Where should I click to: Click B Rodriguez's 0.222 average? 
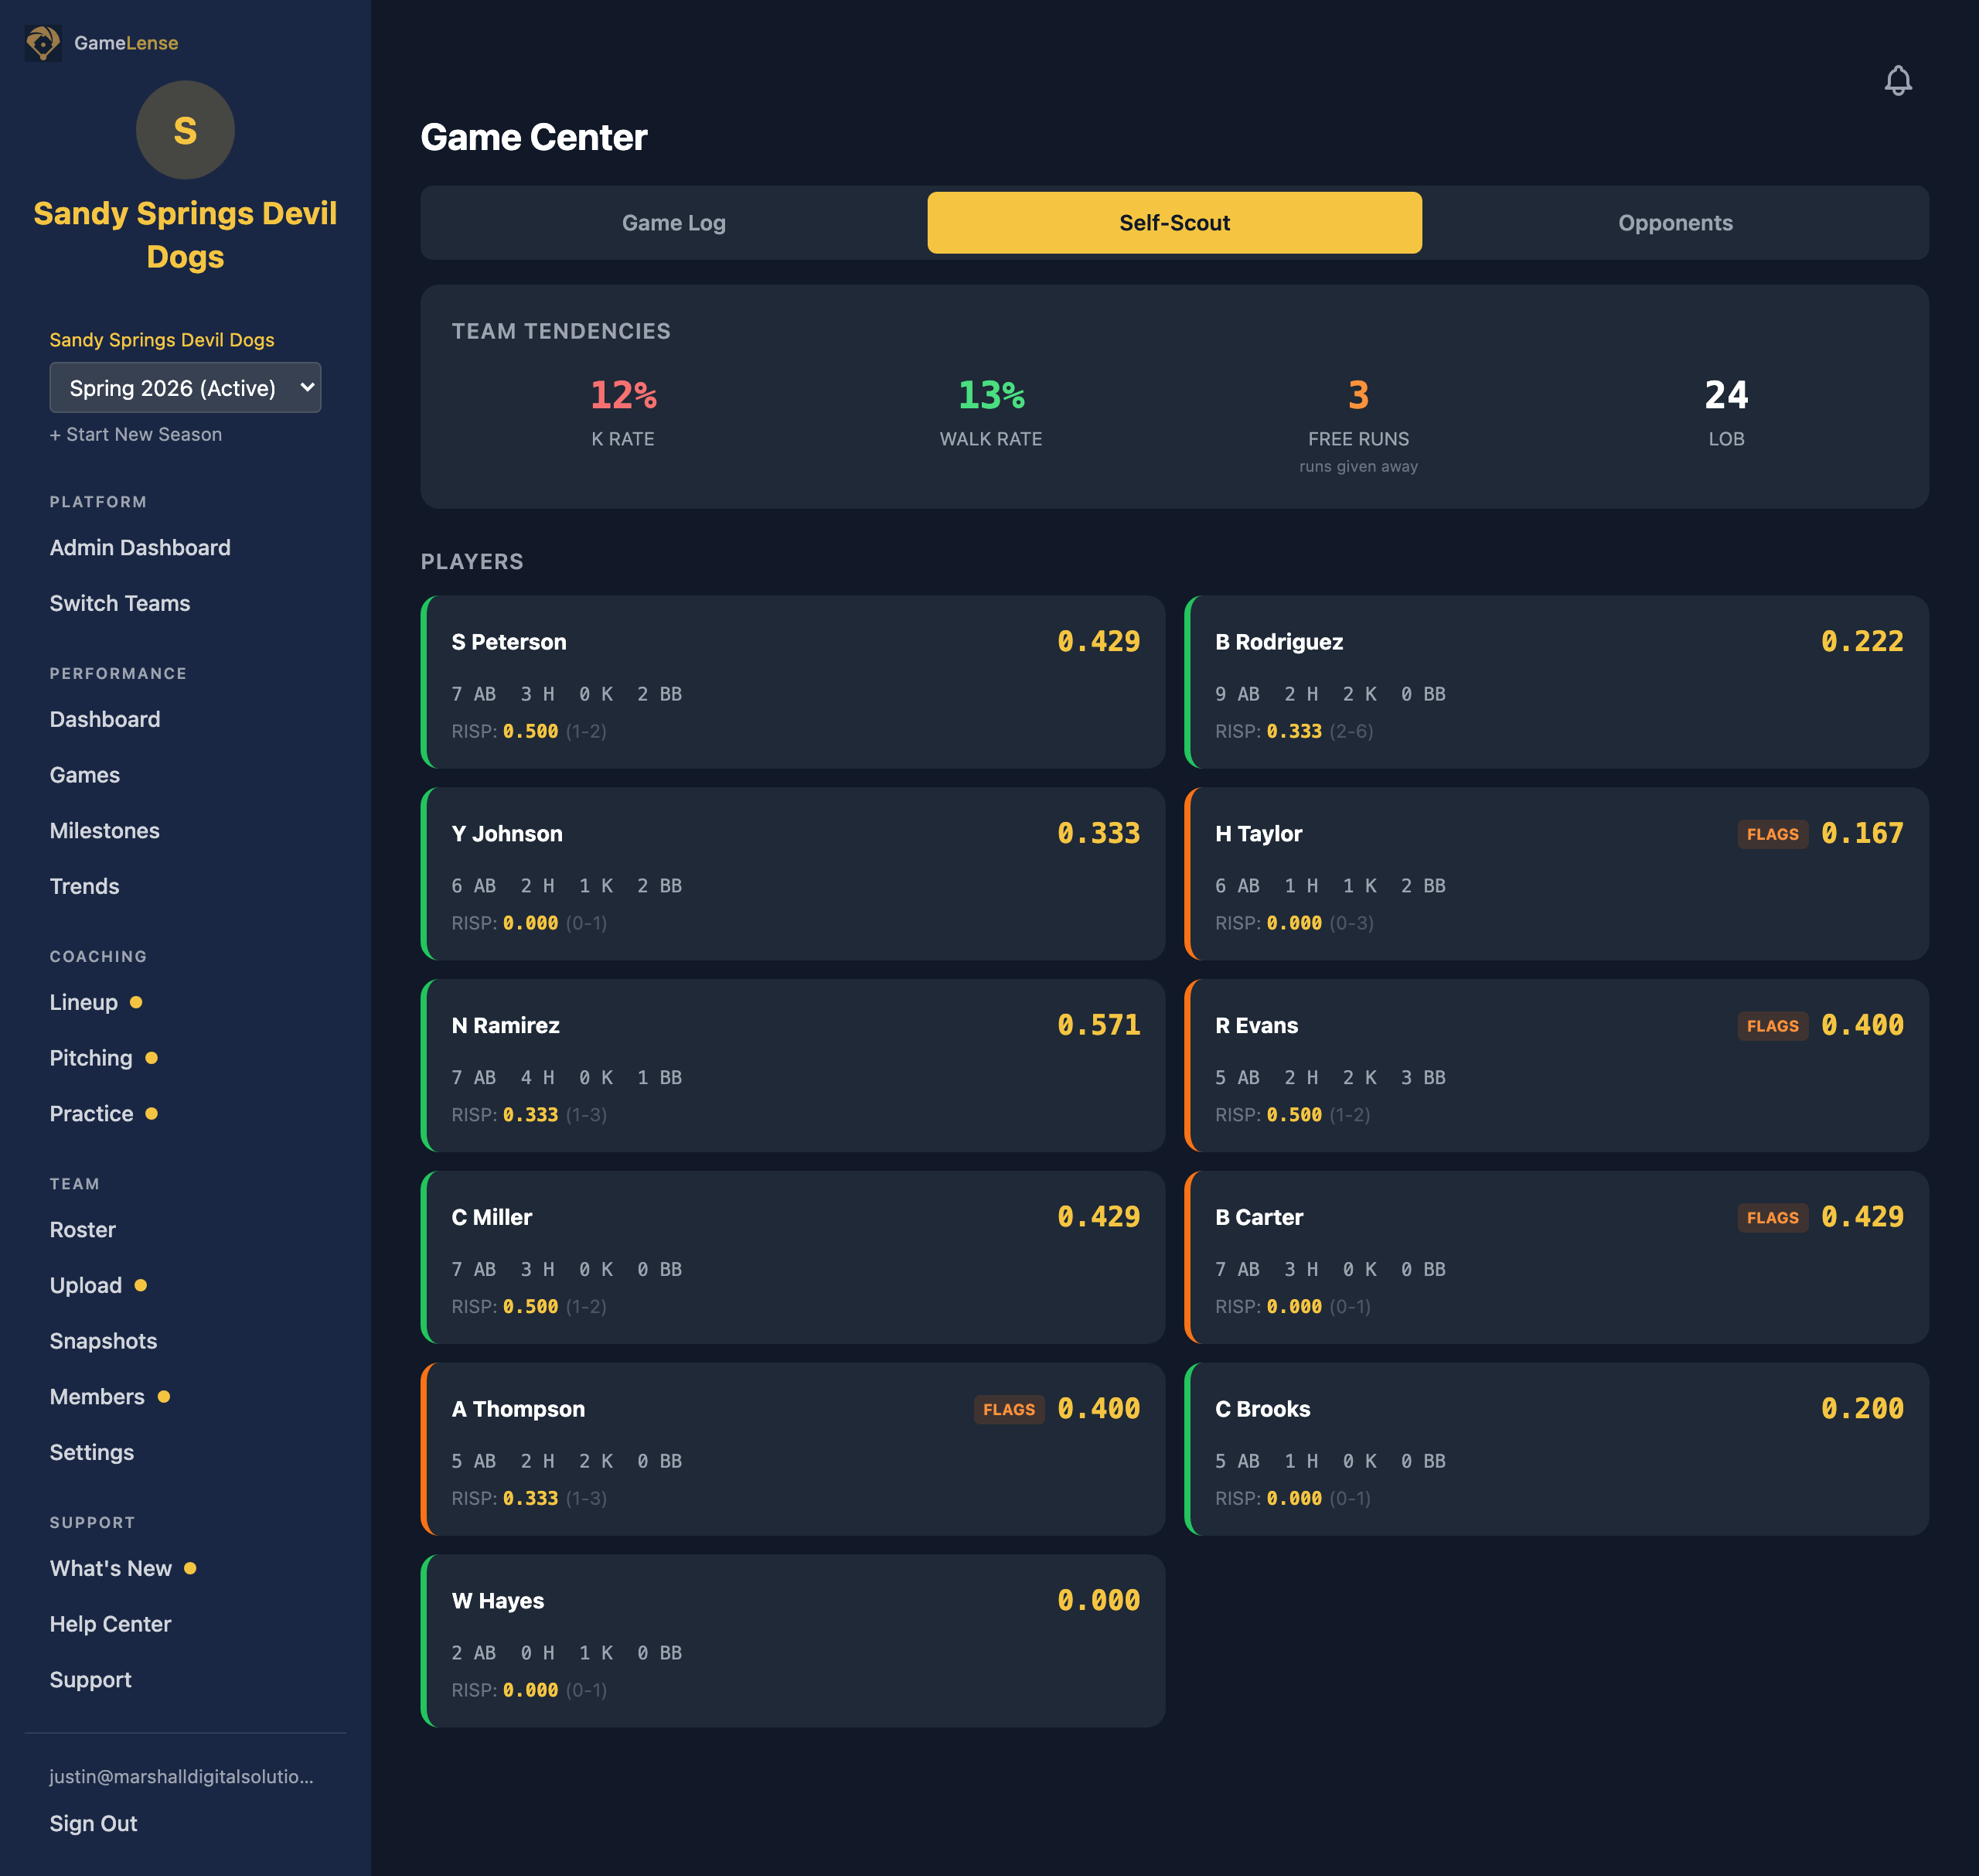click(1862, 642)
